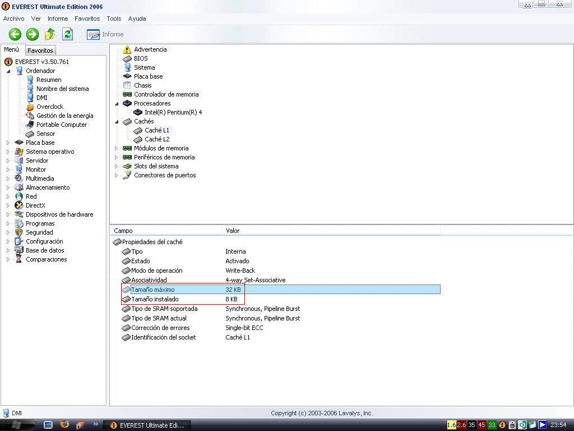Expand the Slots del sistema node
The width and height of the screenshot is (574, 431).
(117, 166)
